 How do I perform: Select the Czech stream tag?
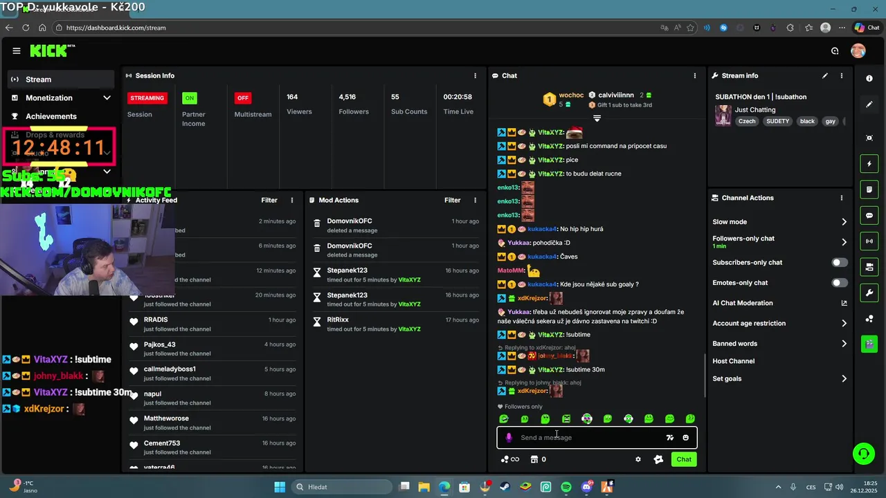click(747, 121)
